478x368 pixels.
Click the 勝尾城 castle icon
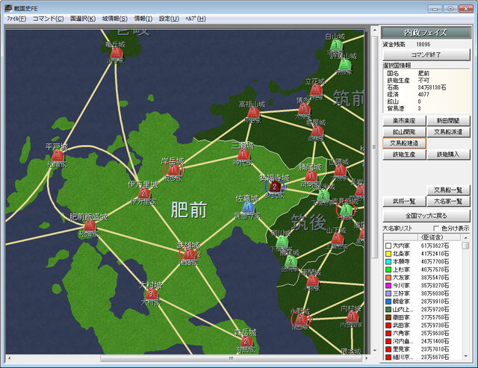click(311, 176)
